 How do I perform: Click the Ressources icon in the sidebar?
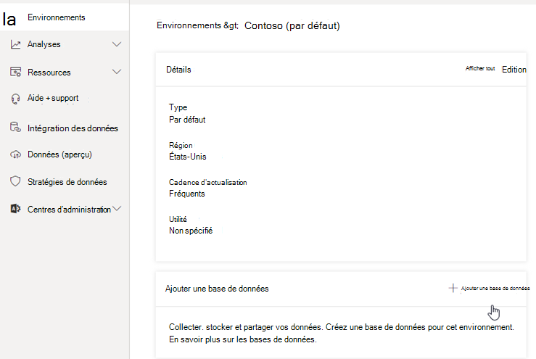point(15,72)
